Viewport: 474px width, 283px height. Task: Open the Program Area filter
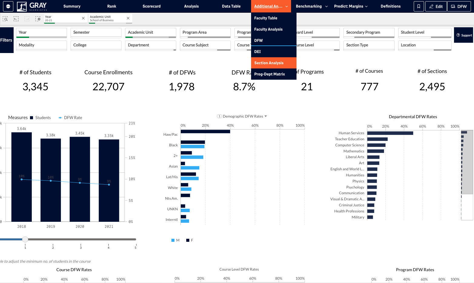(205, 33)
